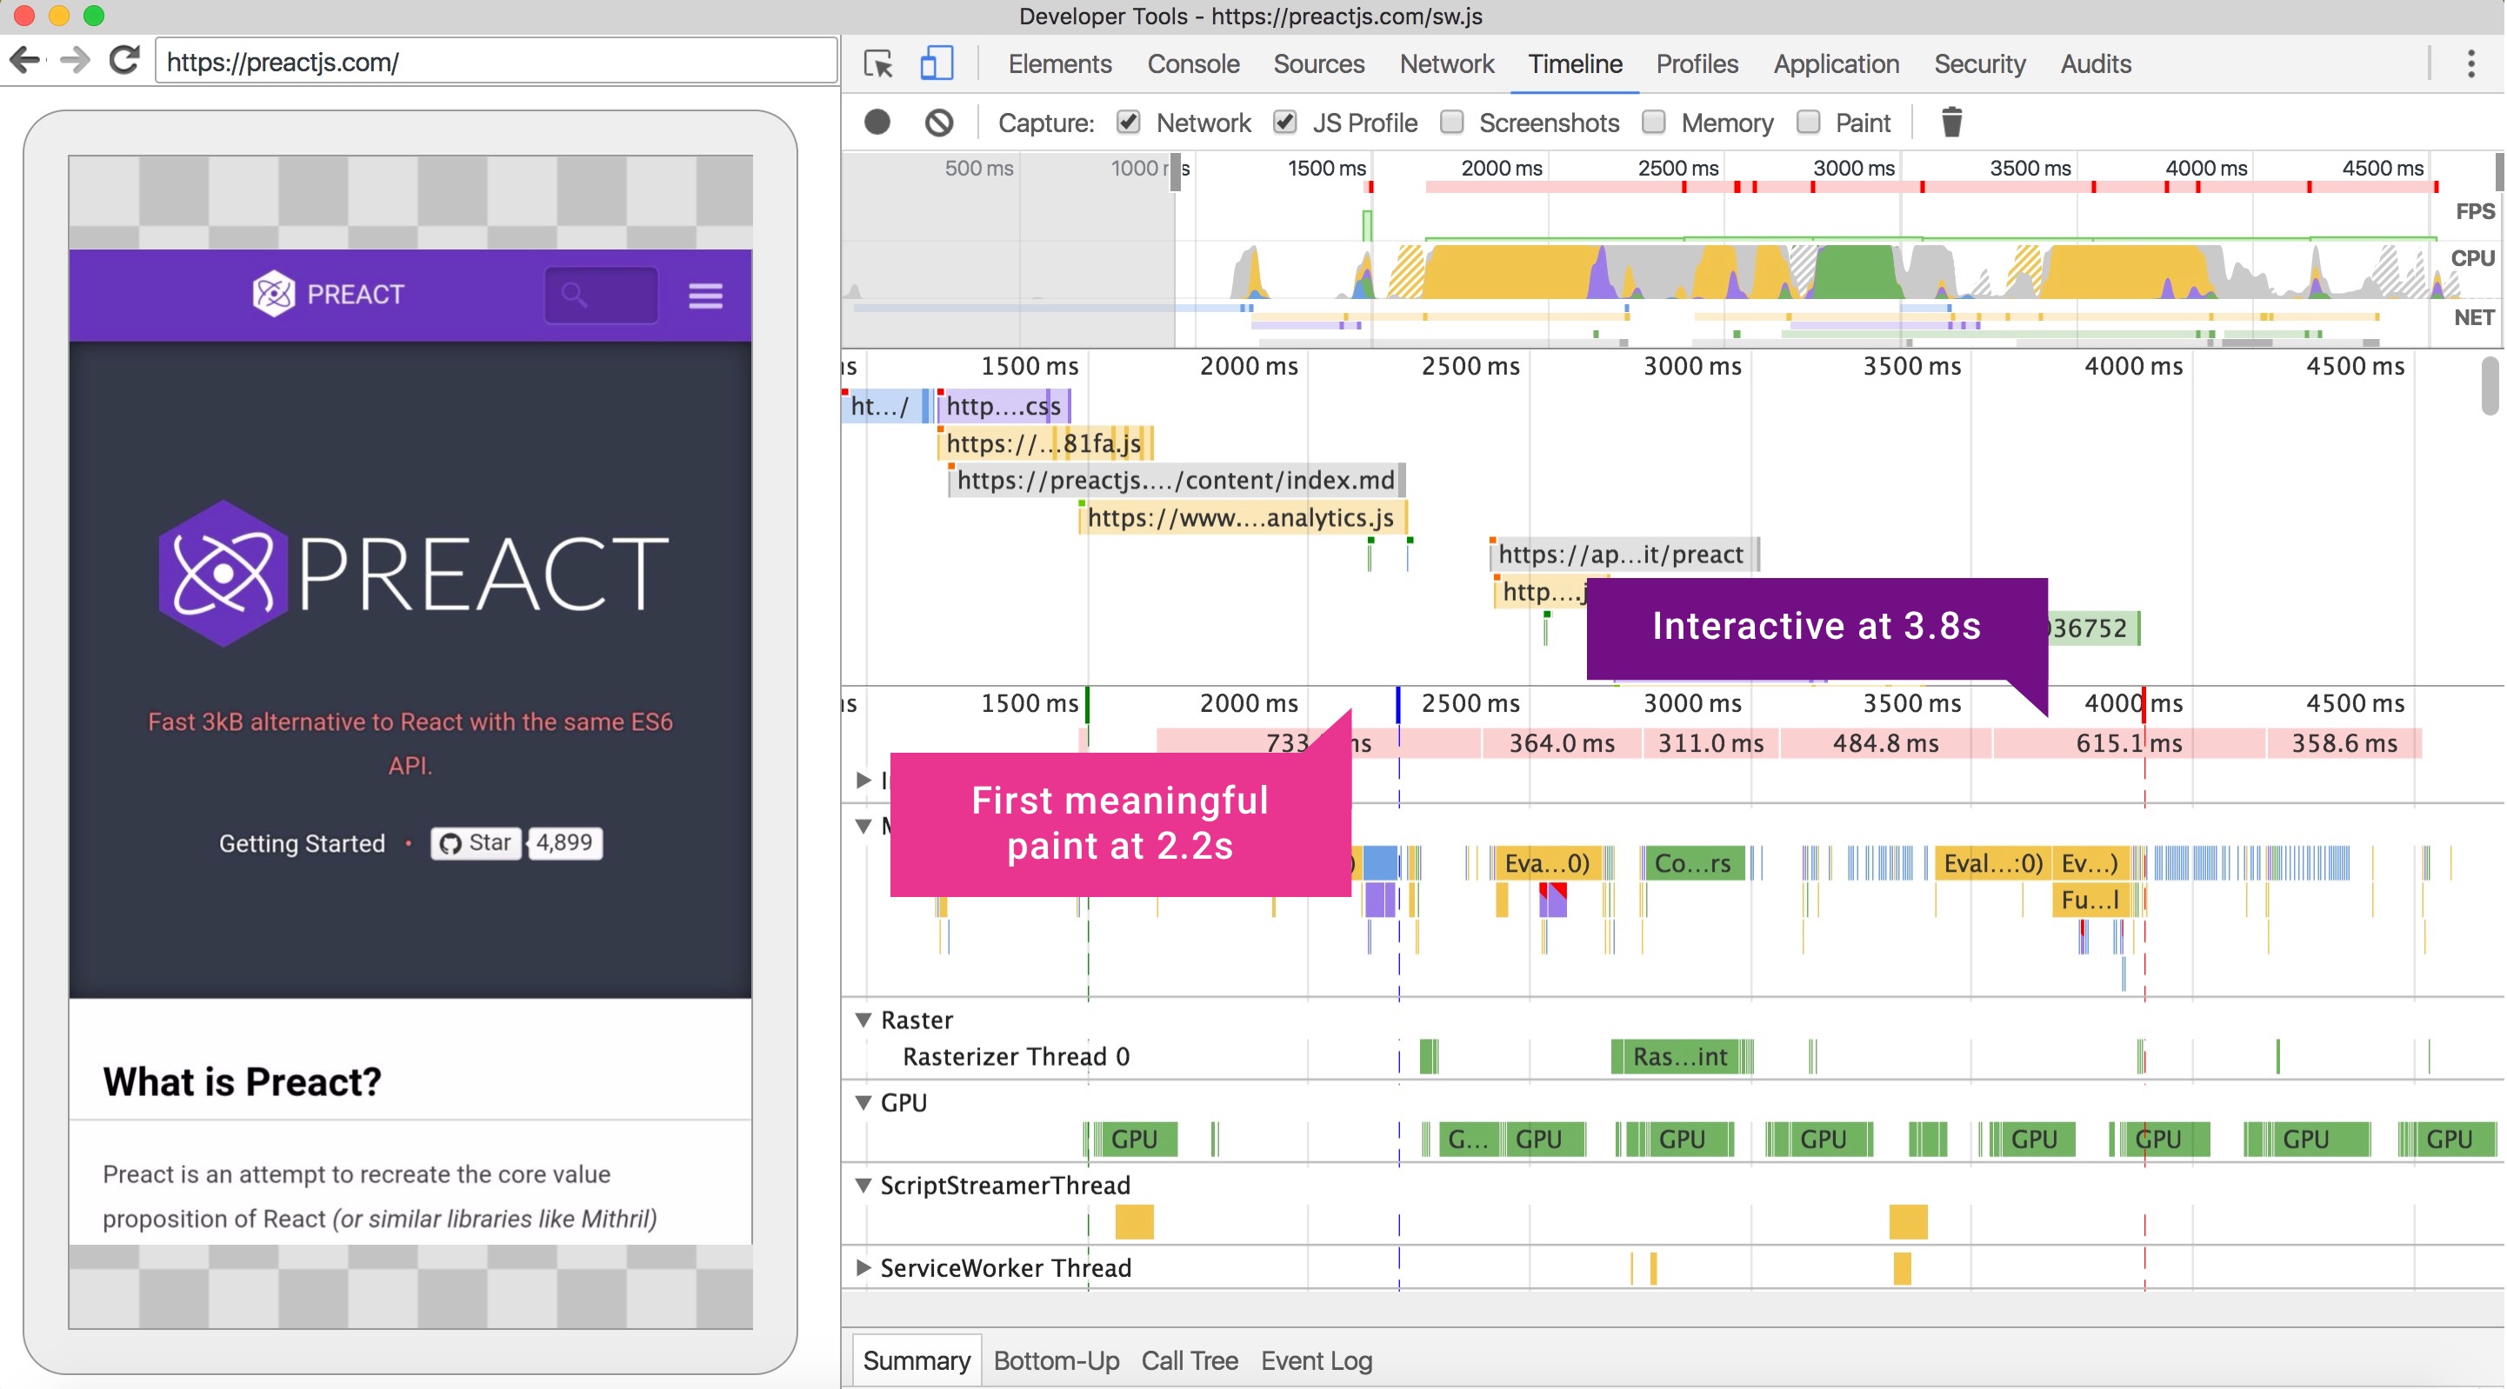2507x1389 pixels.
Task: Open the Event Log panel
Action: point(1316,1359)
